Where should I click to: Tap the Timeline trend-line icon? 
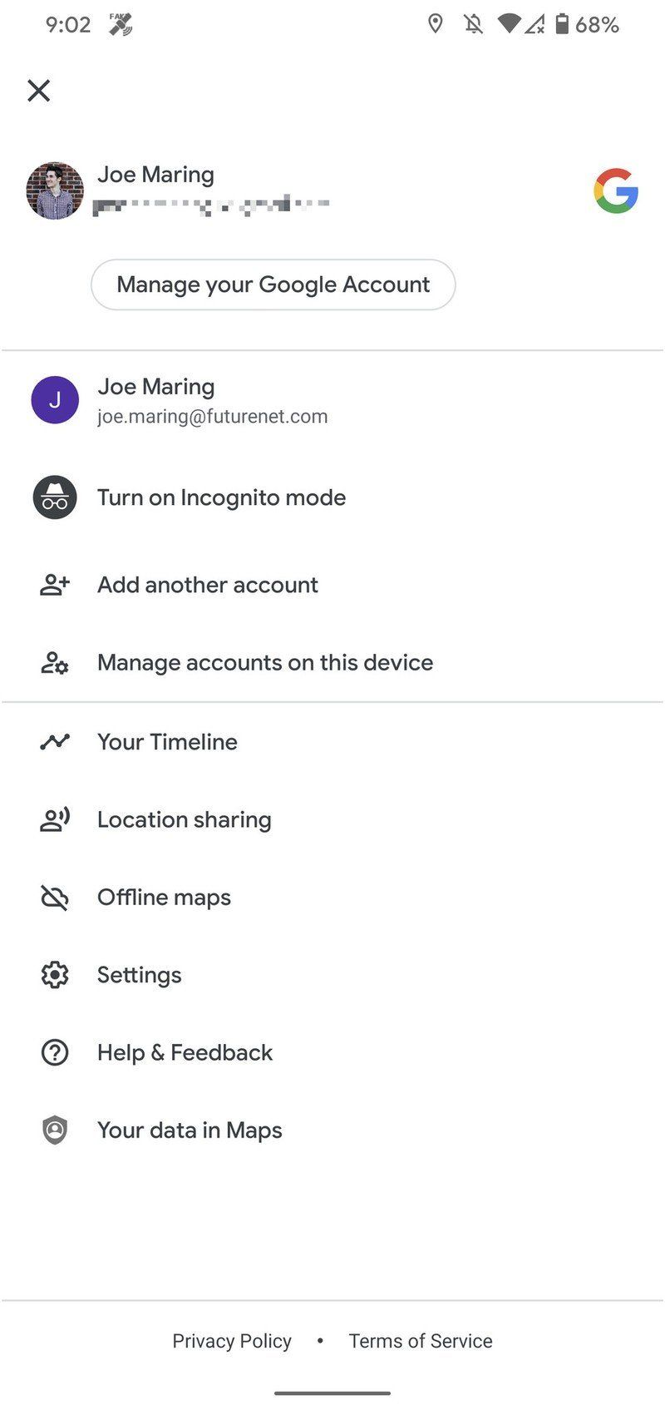point(55,741)
